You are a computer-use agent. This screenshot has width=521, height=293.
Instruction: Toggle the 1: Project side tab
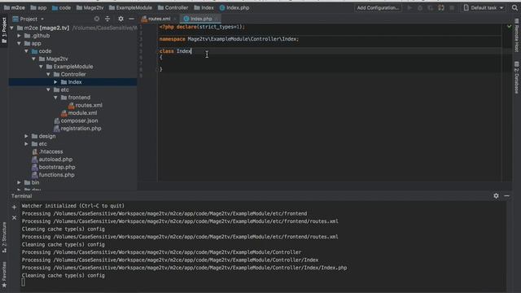4,31
